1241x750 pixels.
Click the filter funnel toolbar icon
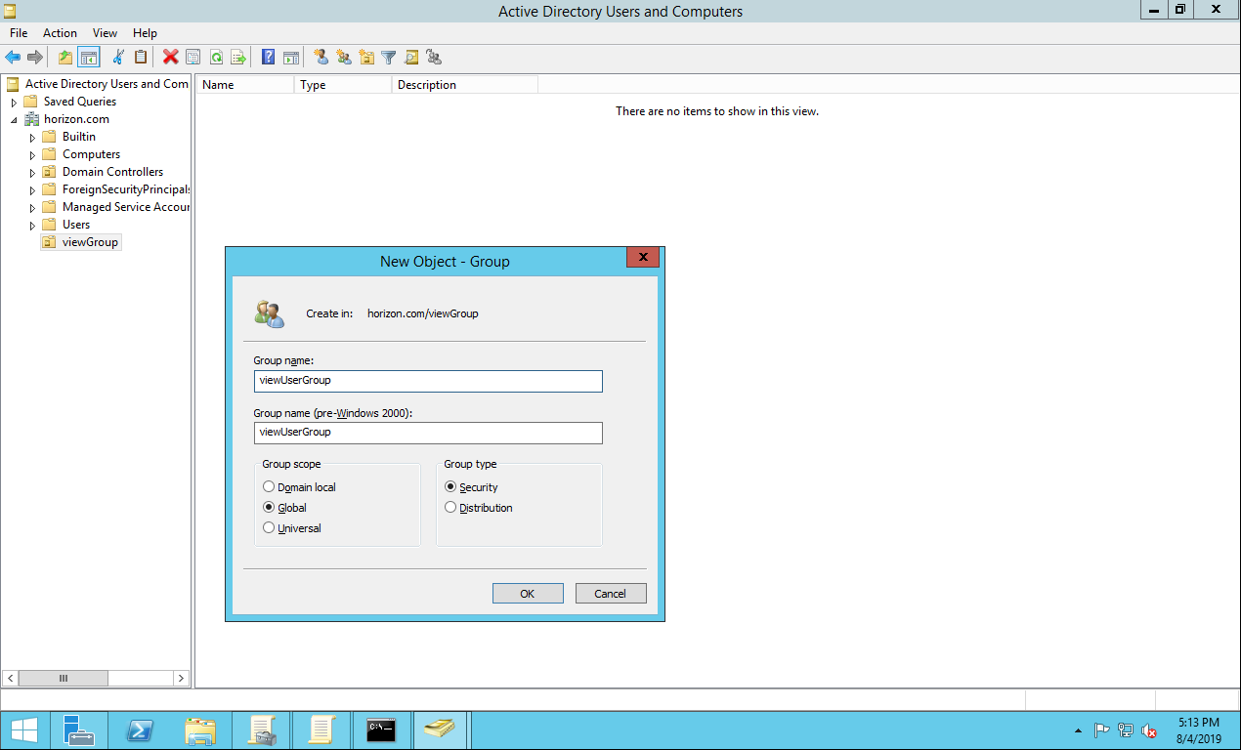click(389, 58)
